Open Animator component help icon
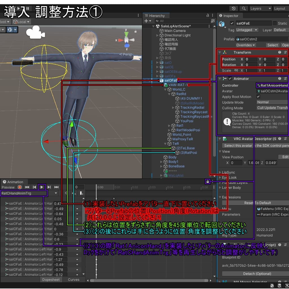This screenshot has height=289, width=289. click(280, 78)
